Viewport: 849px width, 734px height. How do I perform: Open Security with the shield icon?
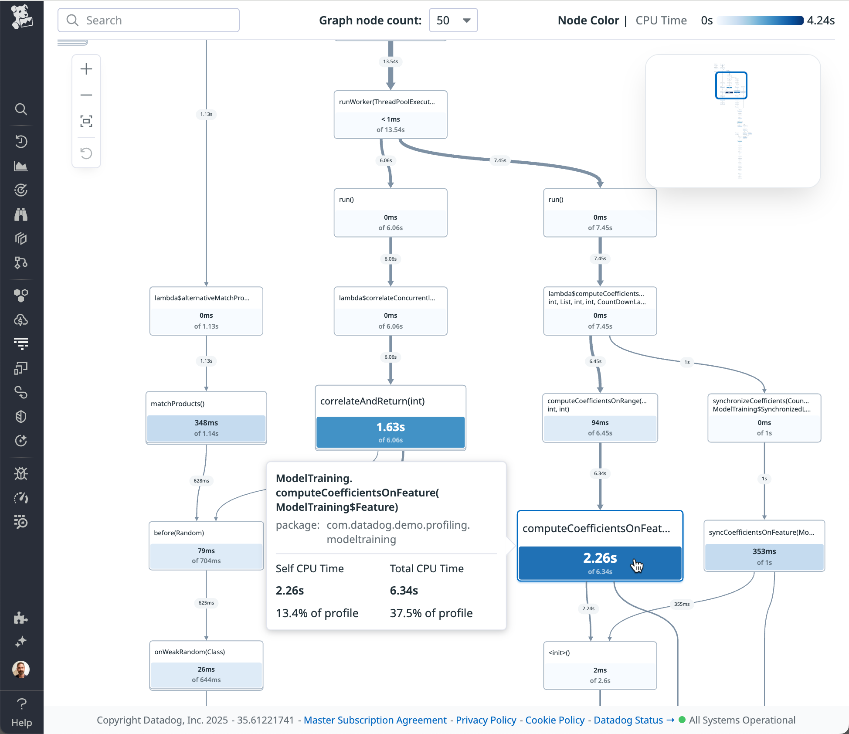pyautogui.click(x=21, y=417)
